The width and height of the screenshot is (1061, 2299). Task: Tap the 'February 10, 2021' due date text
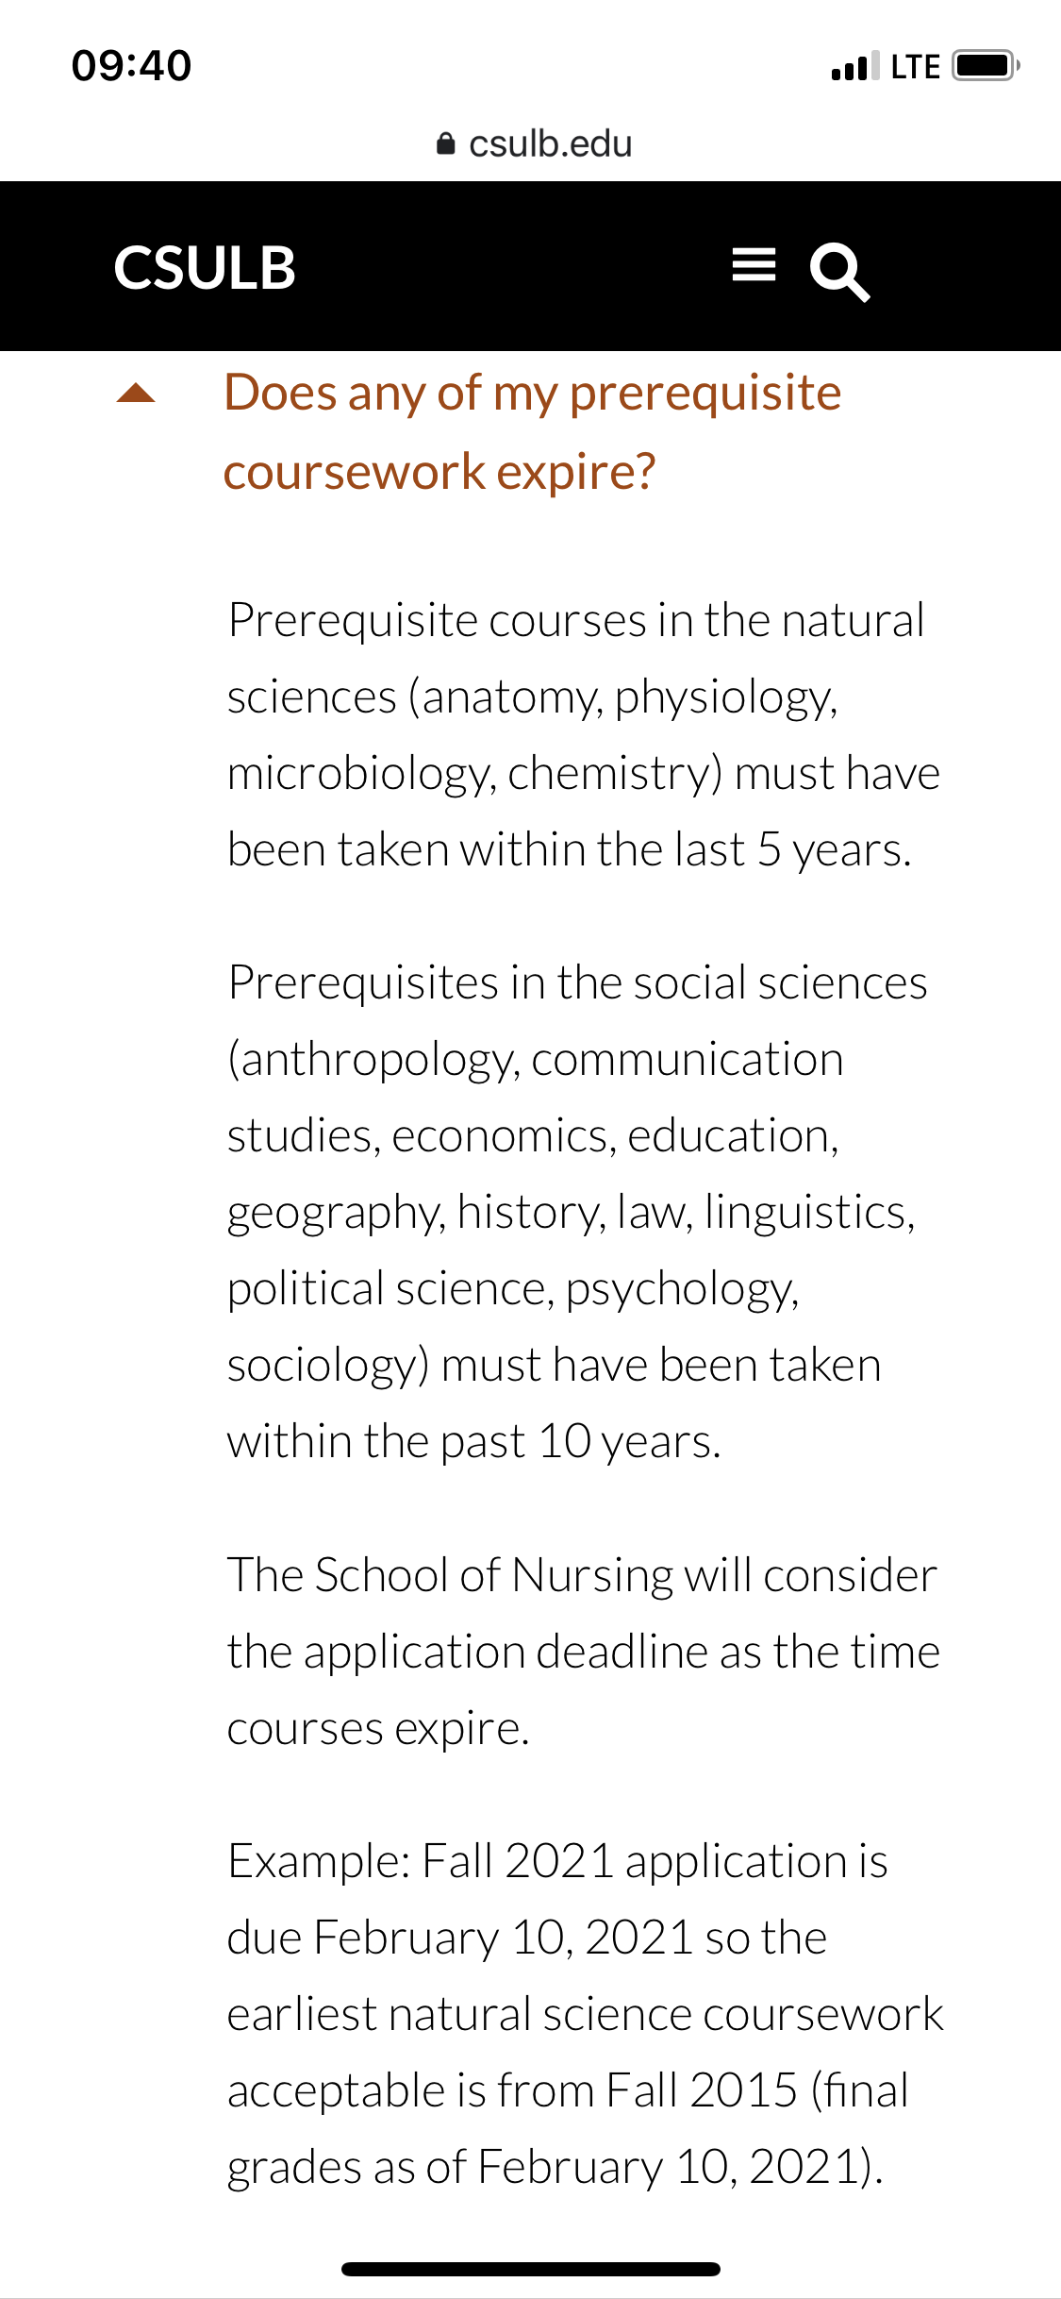[503, 1938]
